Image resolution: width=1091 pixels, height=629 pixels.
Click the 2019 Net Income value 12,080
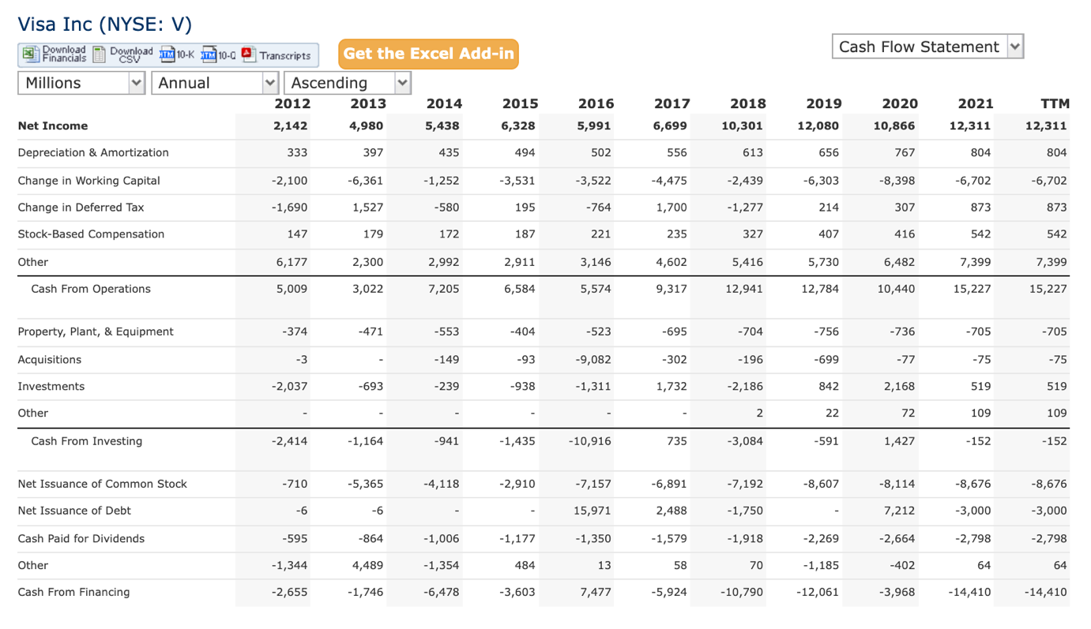(818, 125)
